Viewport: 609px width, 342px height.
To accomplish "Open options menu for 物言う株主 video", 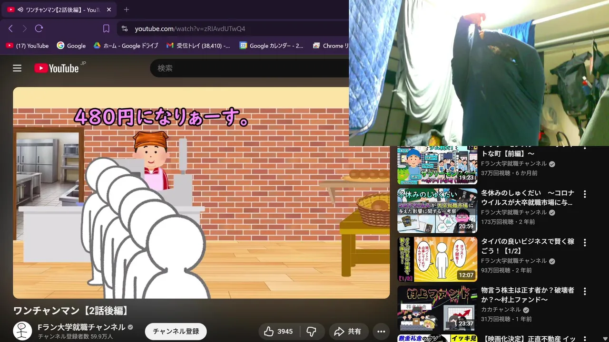I will tap(585, 291).
